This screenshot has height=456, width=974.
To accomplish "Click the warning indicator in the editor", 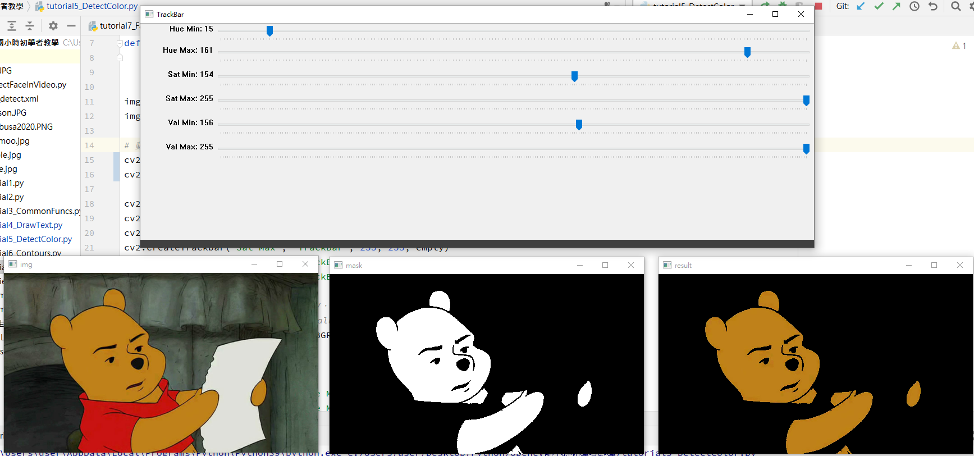I will pyautogui.click(x=959, y=45).
